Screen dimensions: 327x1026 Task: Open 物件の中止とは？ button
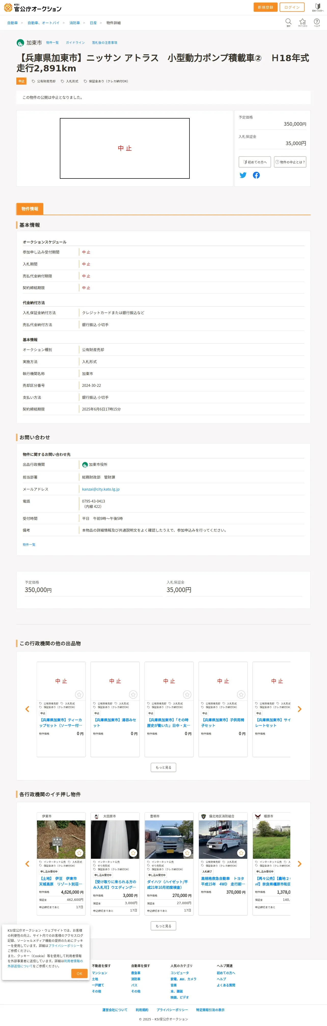point(290,162)
